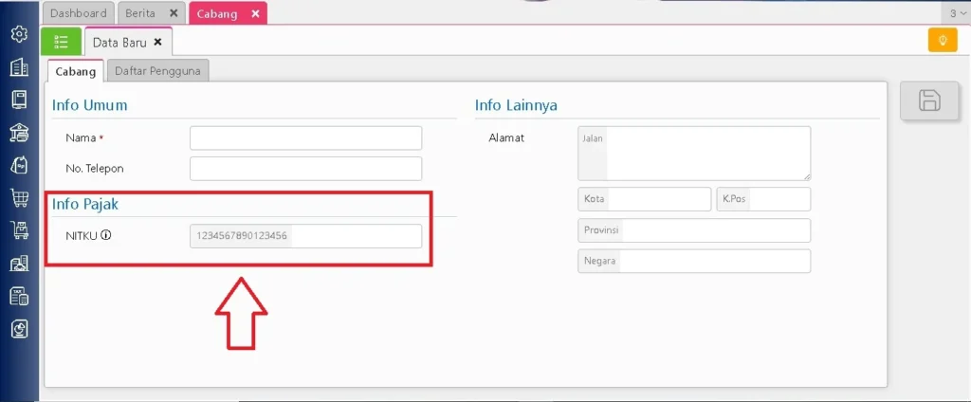Viewport: 971px width, 402px height.
Task: Click the Jalan address text area
Action: pos(694,154)
